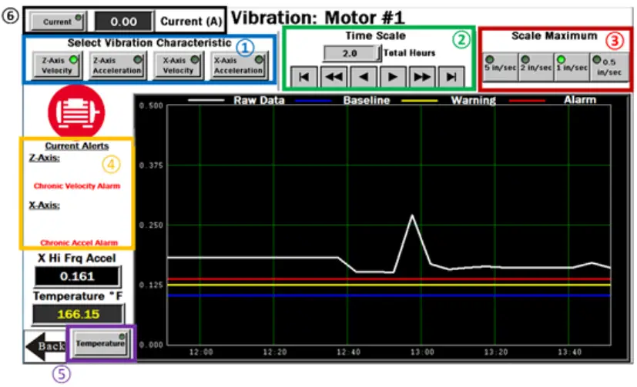
Task: Set scale maximum to 1 in/sec
Action: pos(572,67)
